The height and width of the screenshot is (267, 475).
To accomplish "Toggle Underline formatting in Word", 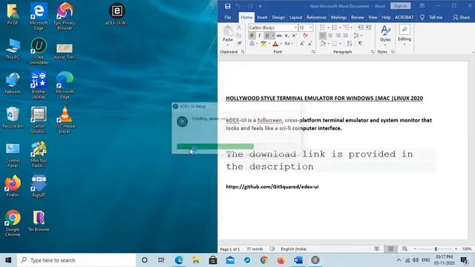I will 267,36.
